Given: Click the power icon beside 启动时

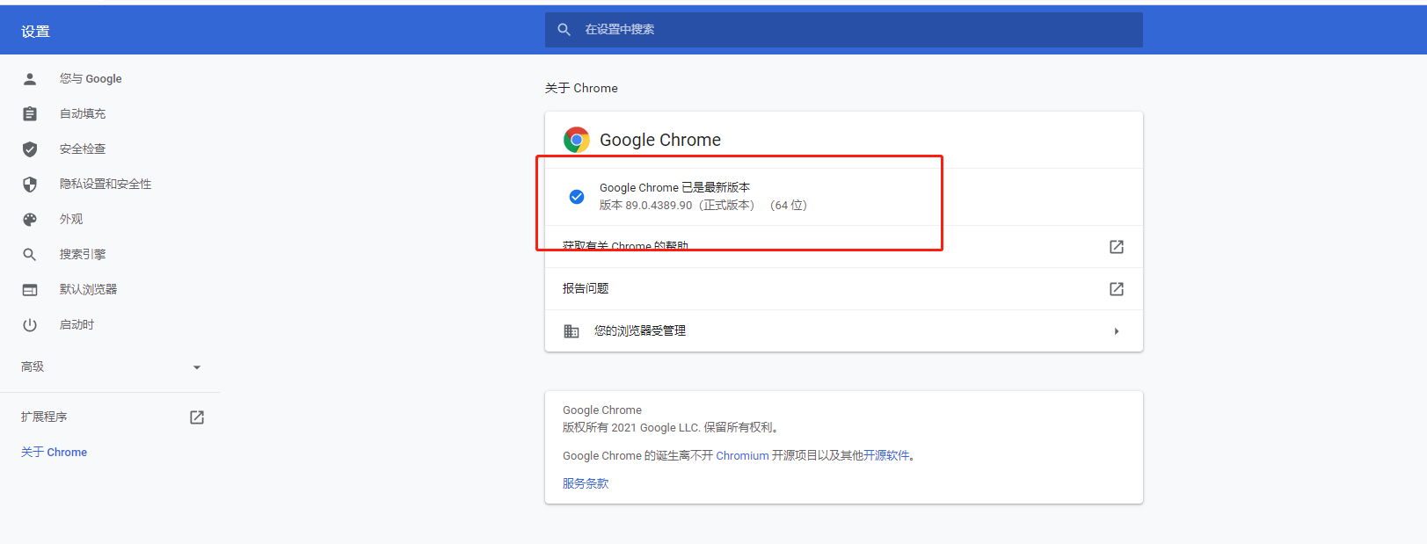Looking at the screenshot, I should coord(30,325).
